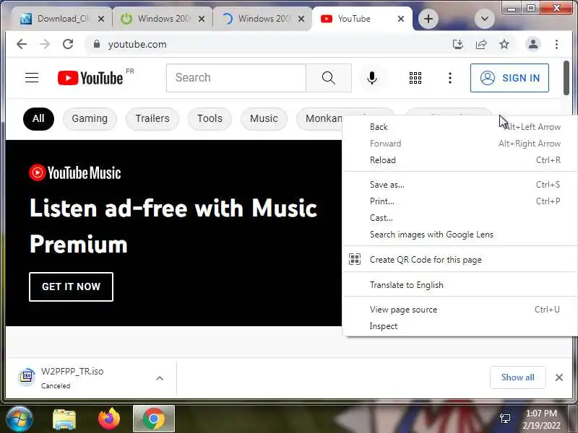Search with your voice microphone icon

point(372,78)
